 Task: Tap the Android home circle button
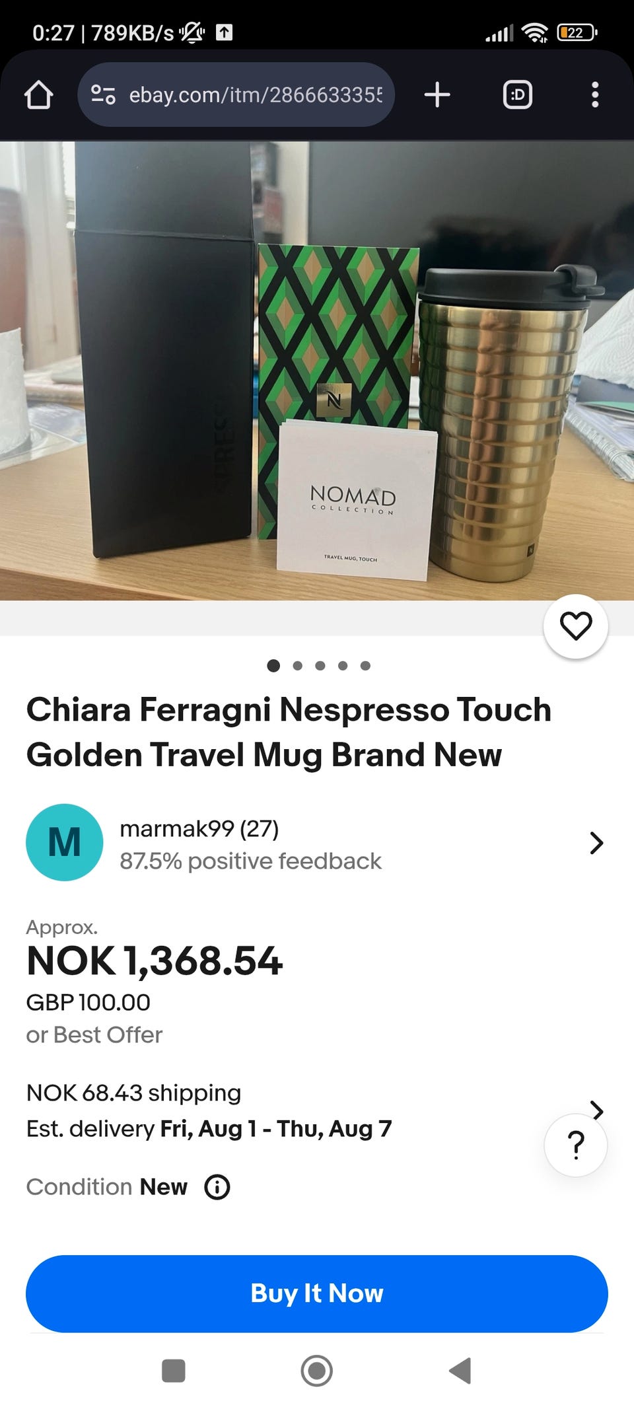pos(317,1371)
